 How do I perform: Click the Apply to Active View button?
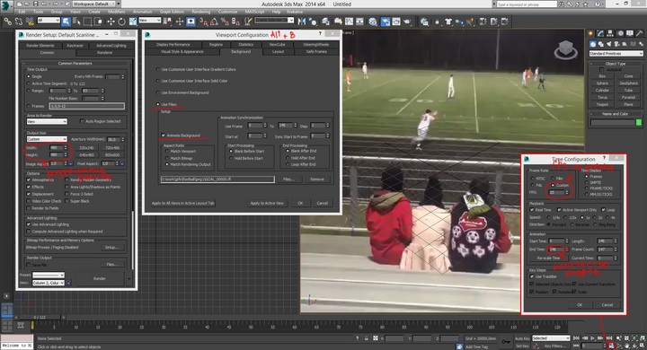(x=267, y=203)
